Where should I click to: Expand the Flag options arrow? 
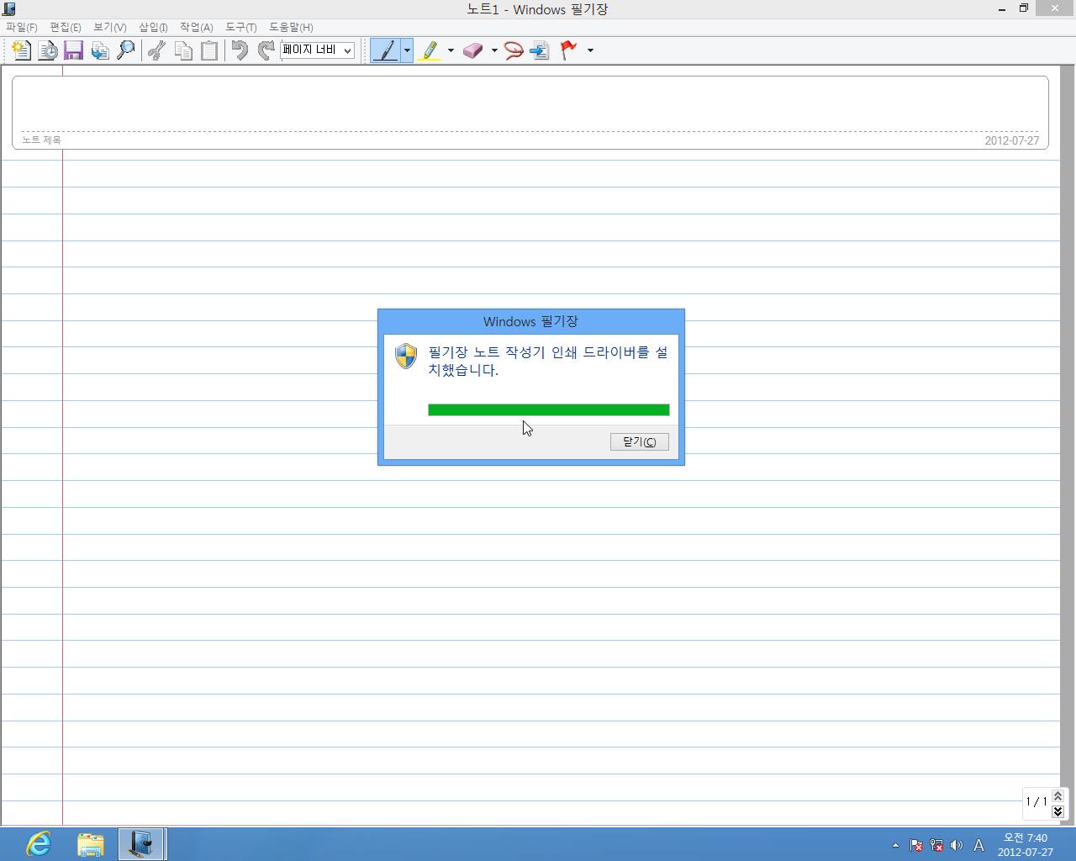[x=590, y=50]
